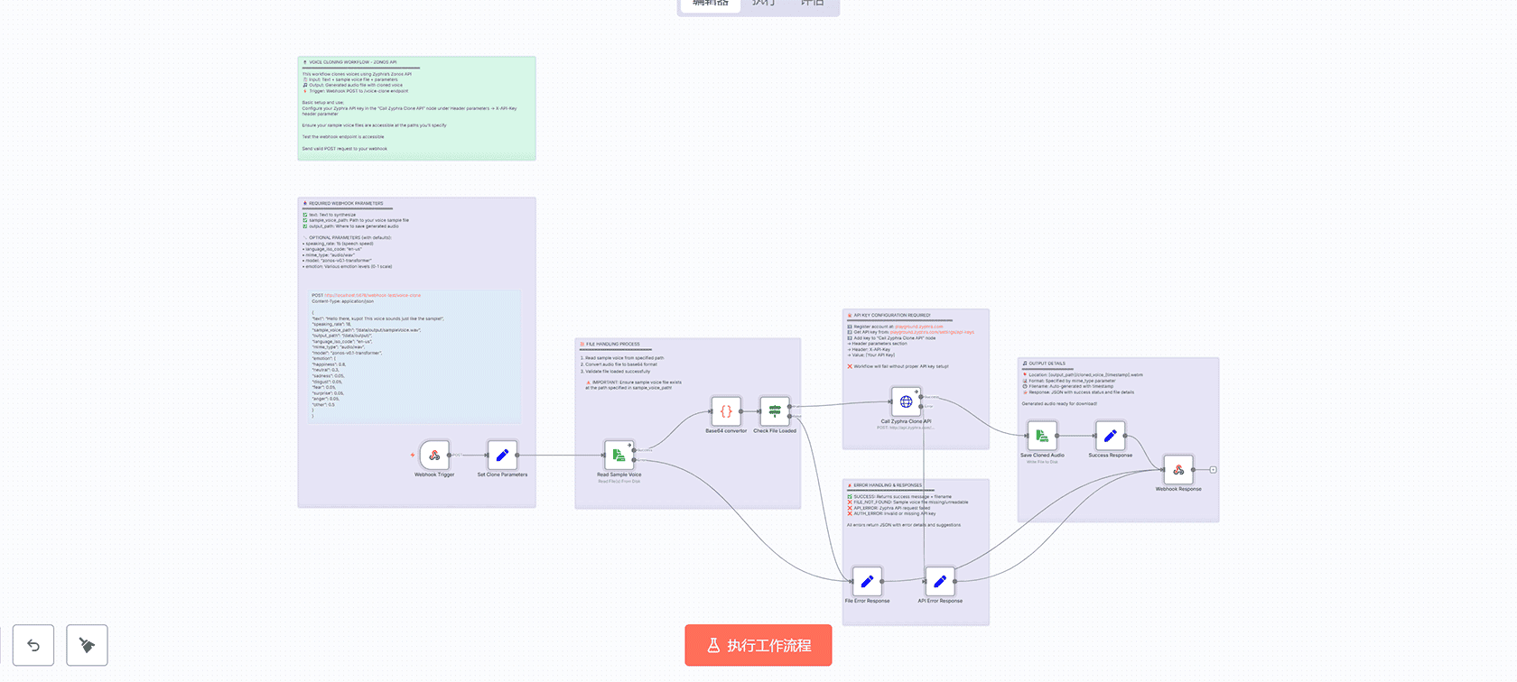Open the 评估 tab

pos(812,4)
